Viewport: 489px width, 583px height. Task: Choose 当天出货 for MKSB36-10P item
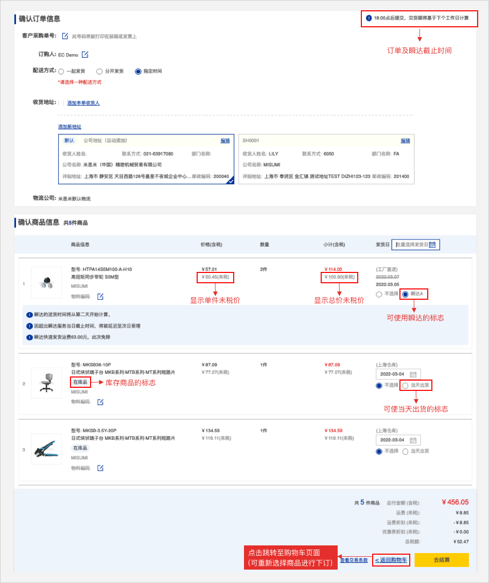pos(406,385)
